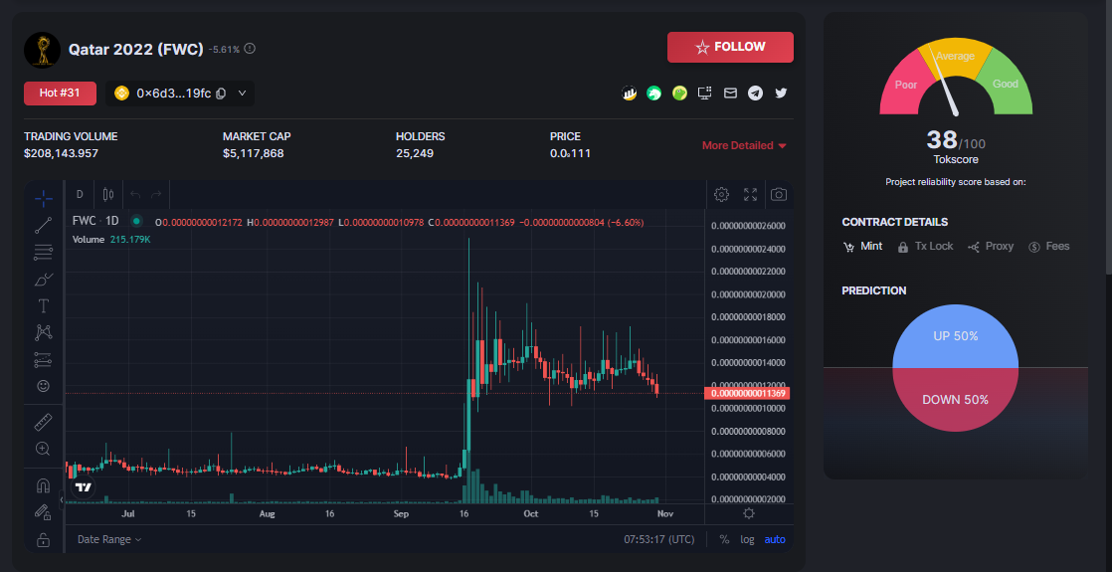Click the Proxy contract detail
Viewport: 1112px width, 572px height.
coord(991,247)
